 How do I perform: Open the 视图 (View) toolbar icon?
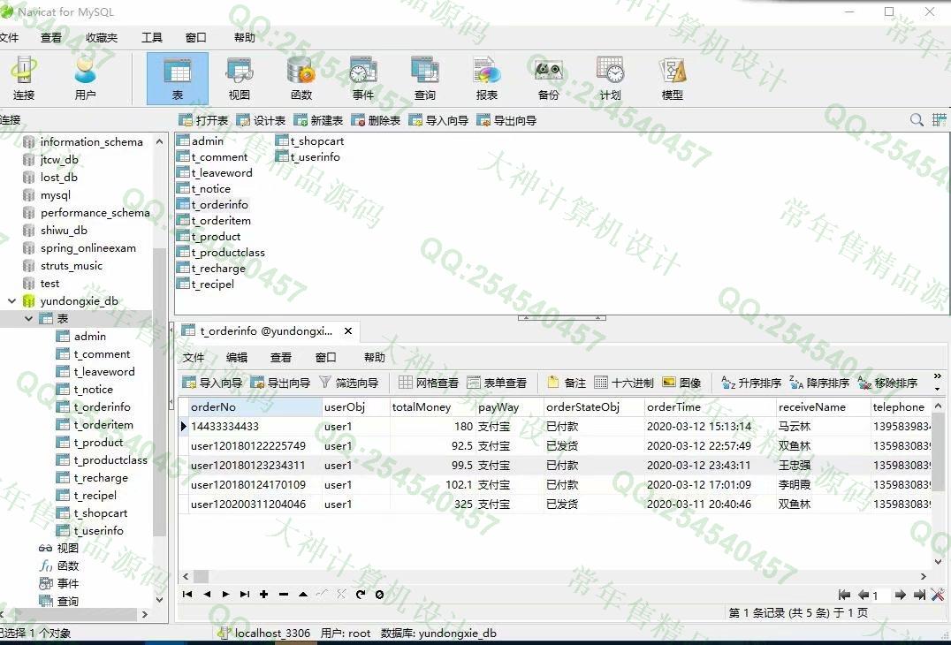click(x=239, y=79)
